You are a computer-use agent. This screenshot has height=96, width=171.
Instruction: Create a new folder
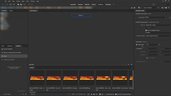(166, 8)
